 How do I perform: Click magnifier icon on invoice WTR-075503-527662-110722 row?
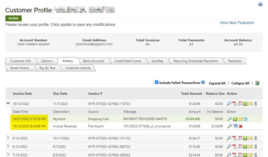pyautogui.click(x=228, y=104)
